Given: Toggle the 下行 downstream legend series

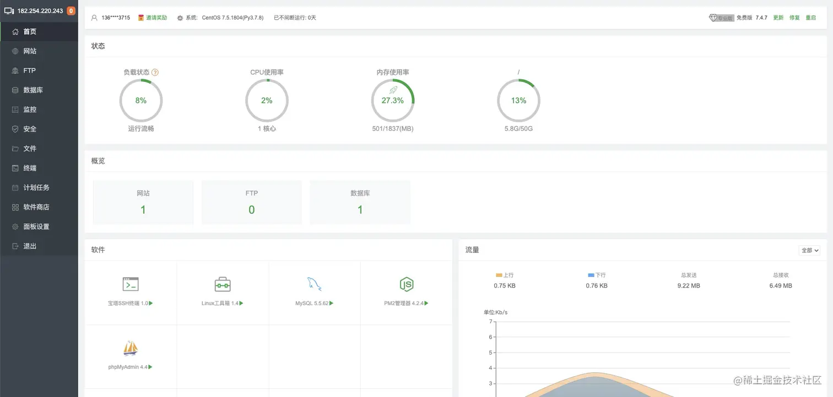Looking at the screenshot, I should pyautogui.click(x=597, y=275).
